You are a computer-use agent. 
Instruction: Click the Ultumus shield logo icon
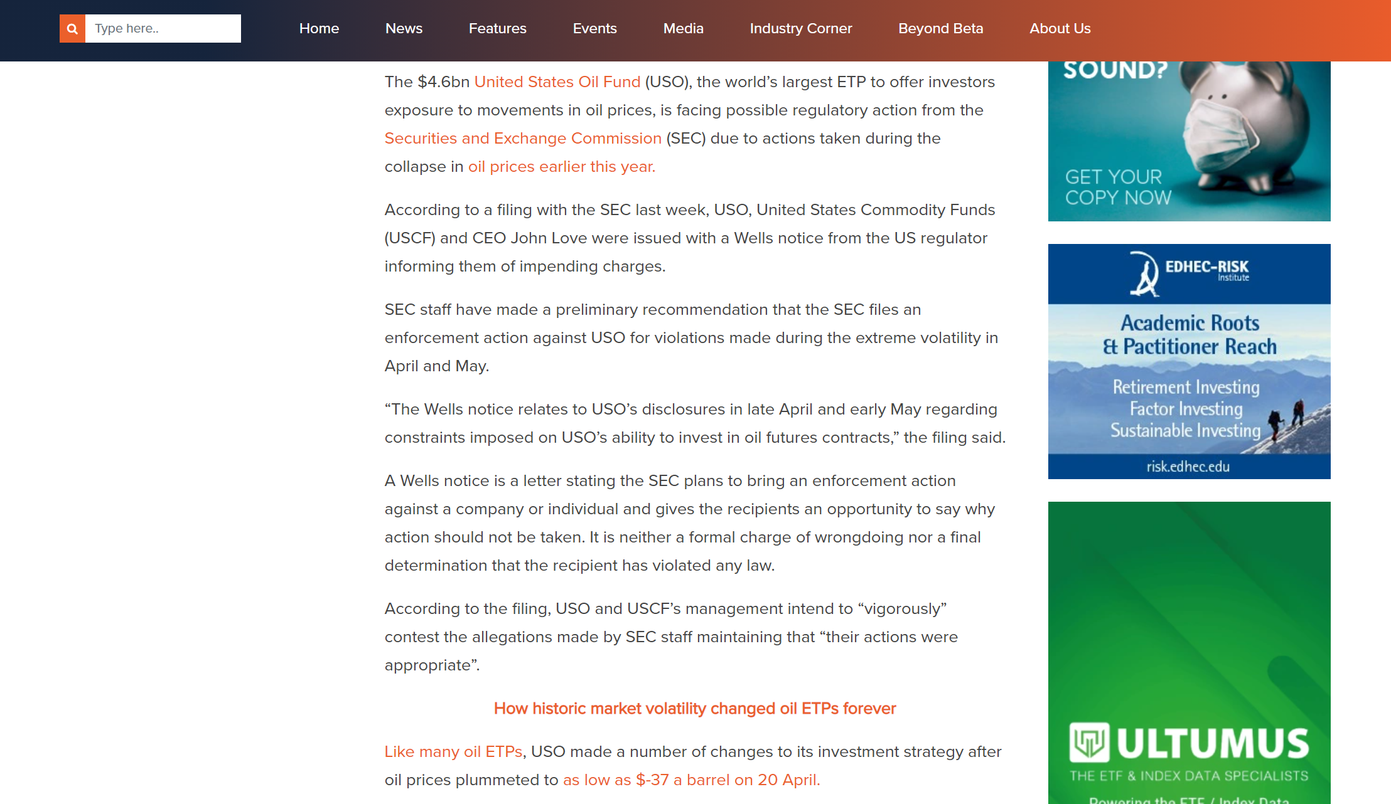pos(1090,742)
